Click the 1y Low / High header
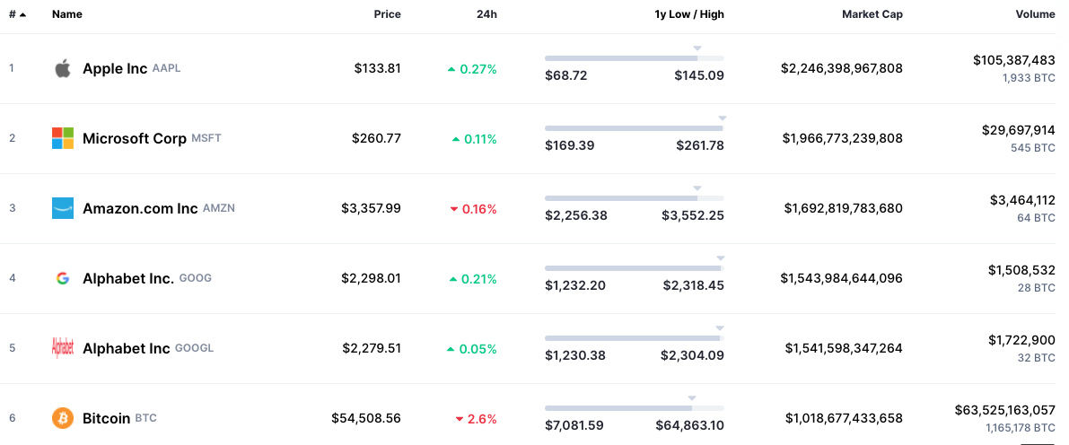This screenshot has width=1069, height=445. [x=688, y=14]
